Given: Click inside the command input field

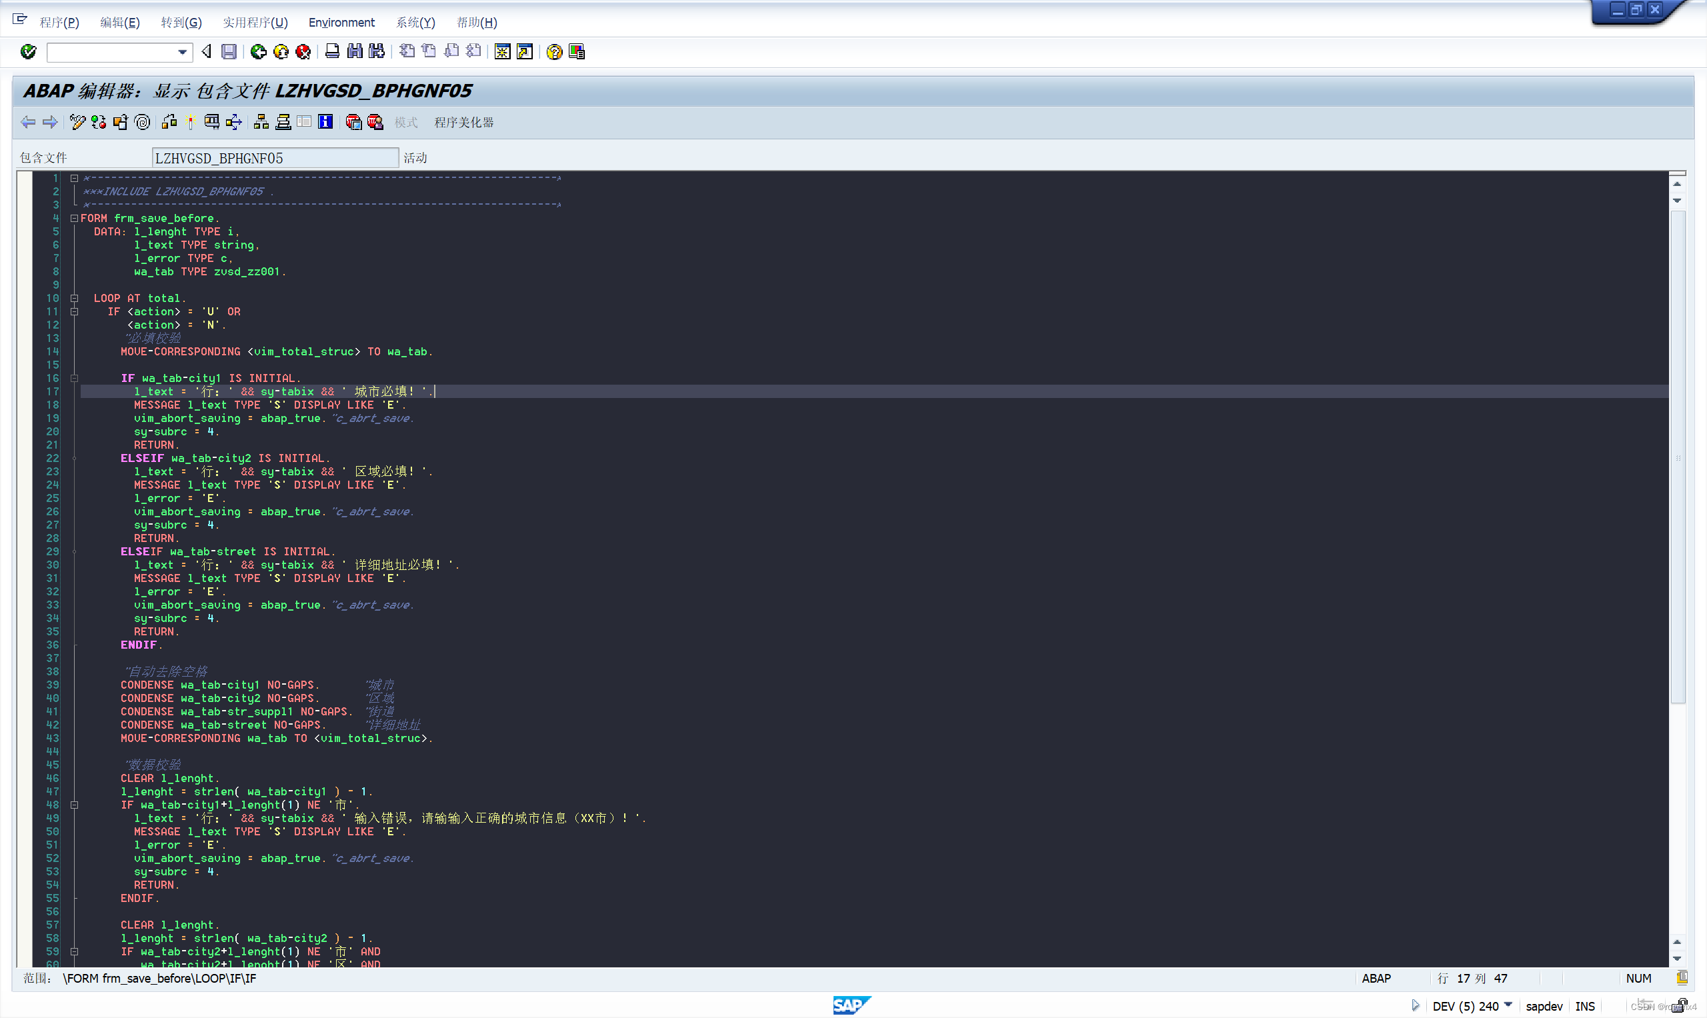Looking at the screenshot, I should click(x=112, y=52).
